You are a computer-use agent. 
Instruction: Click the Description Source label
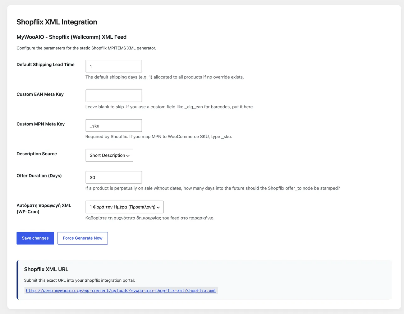pyautogui.click(x=37, y=154)
